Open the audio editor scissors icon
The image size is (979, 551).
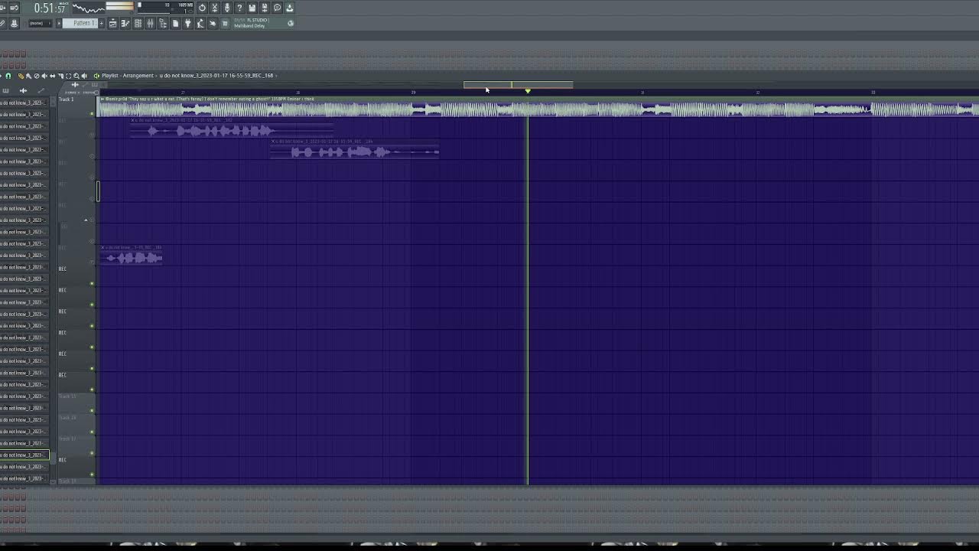tap(214, 8)
